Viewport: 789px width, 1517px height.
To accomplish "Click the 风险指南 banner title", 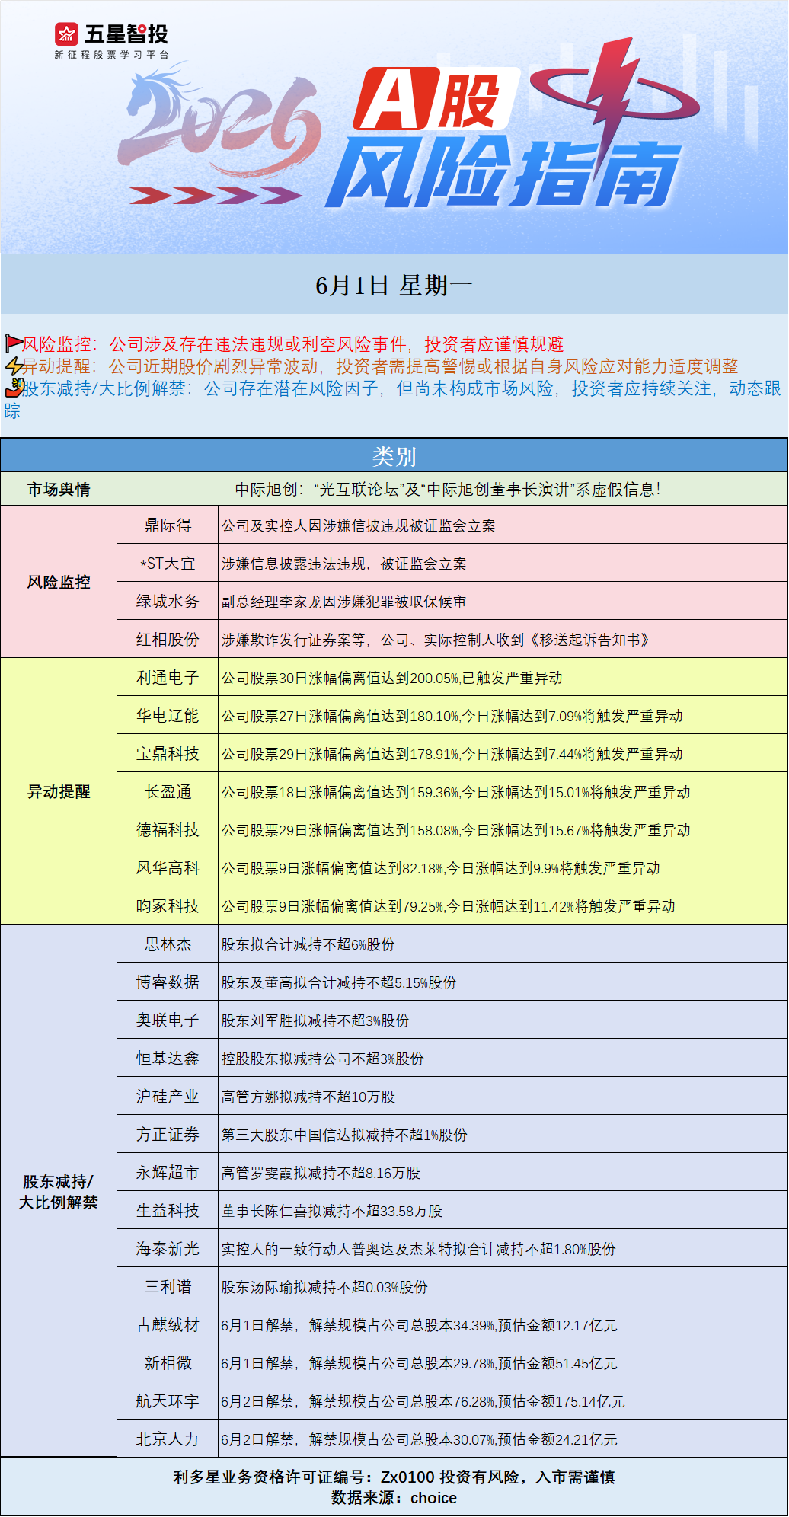I will pos(503,174).
